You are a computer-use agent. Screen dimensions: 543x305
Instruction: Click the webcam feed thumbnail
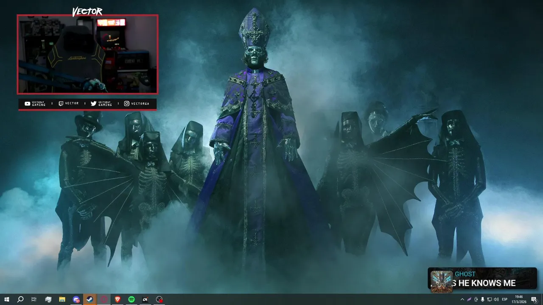pyautogui.click(x=87, y=54)
